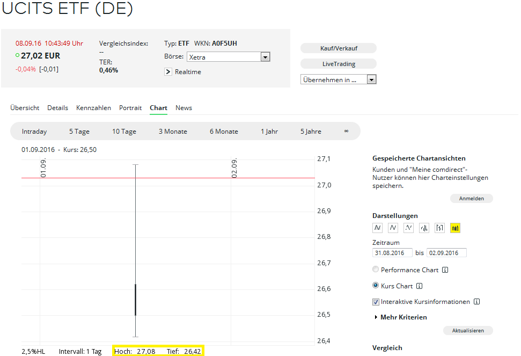Uncheck Interaktive Kursinformationen checkbox

point(376,302)
